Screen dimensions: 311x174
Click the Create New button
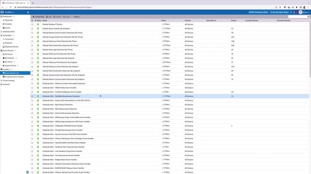(38, 17)
